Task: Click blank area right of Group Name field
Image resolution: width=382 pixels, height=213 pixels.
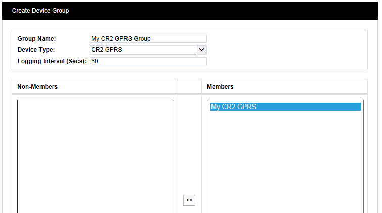Action: [x=283, y=39]
